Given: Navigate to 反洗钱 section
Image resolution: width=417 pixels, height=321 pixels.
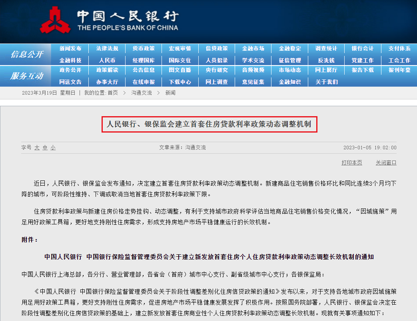Looking at the screenshot, I should pos(326,60).
